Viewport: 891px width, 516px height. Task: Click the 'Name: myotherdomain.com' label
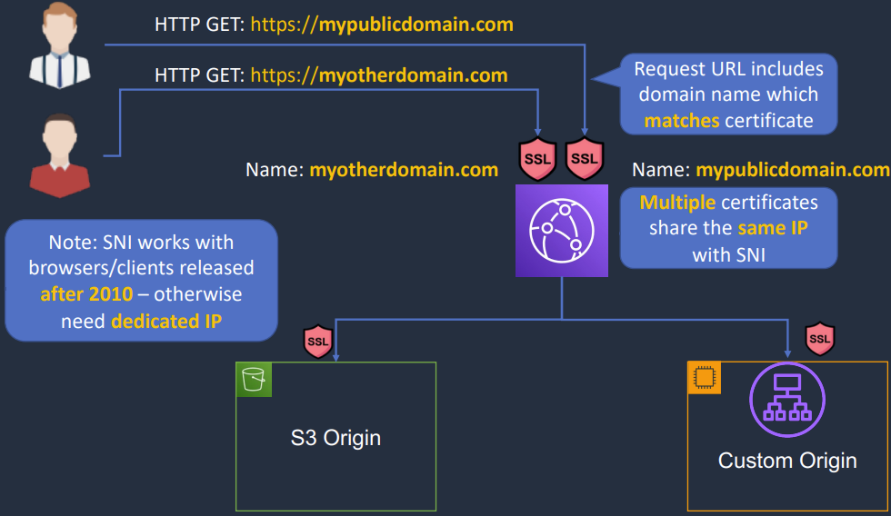pyautogui.click(x=372, y=170)
